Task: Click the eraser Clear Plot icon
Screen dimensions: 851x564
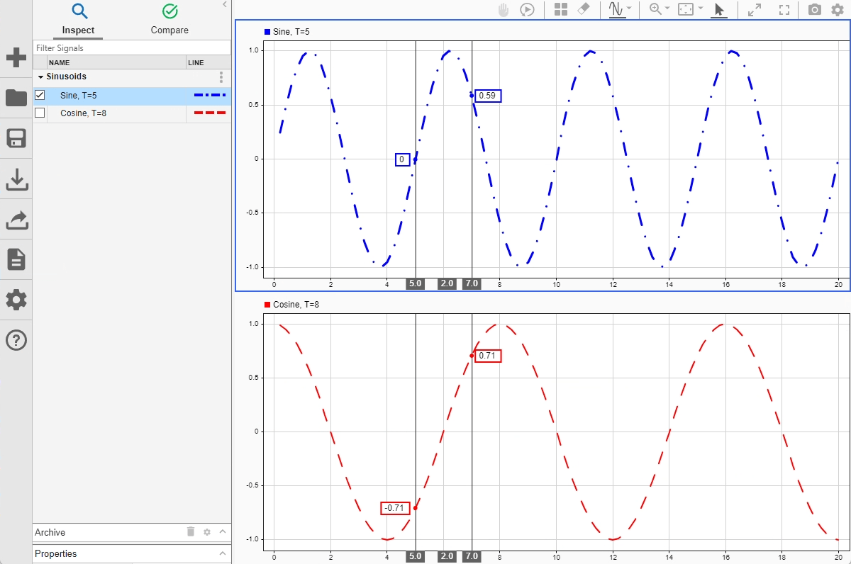Action: click(x=583, y=10)
